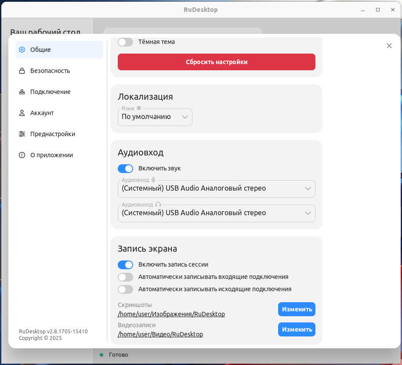
Task: Click the headphones icon next to Аудиовыход label
Action: pyautogui.click(x=158, y=204)
